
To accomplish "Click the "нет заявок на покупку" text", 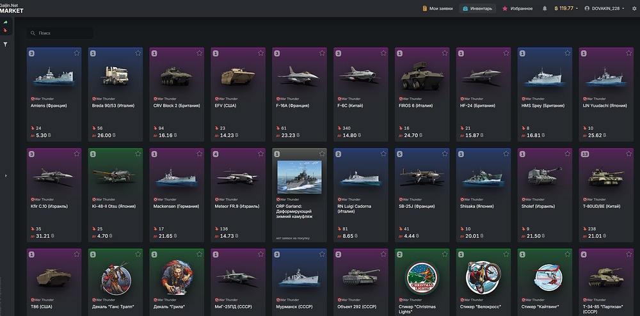I will pyautogui.click(x=292, y=238).
